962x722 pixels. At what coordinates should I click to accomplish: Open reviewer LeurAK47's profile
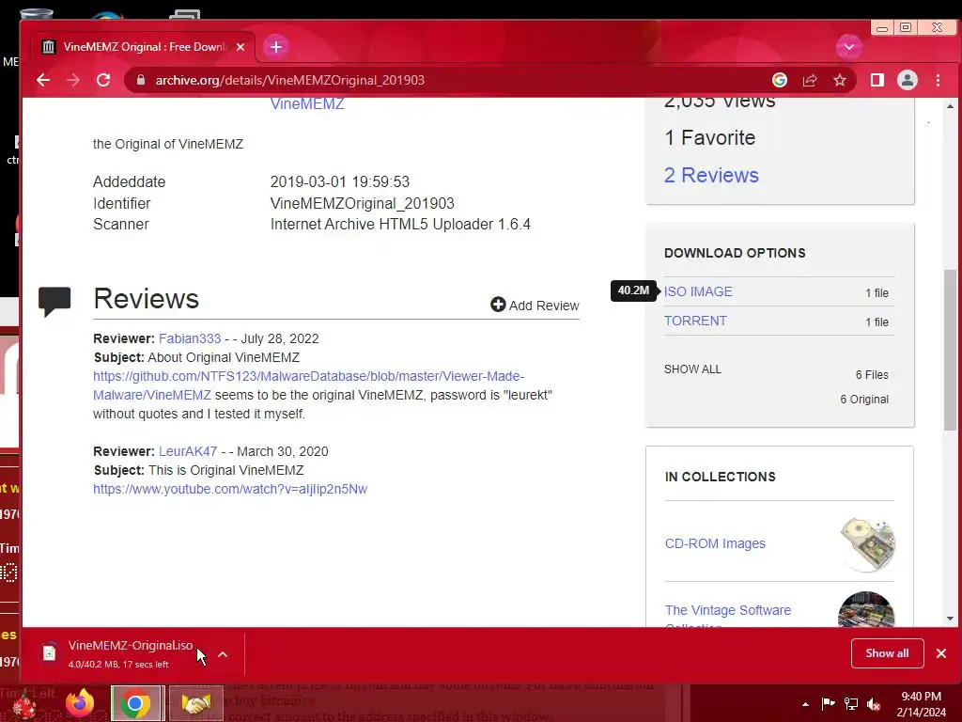188,452
